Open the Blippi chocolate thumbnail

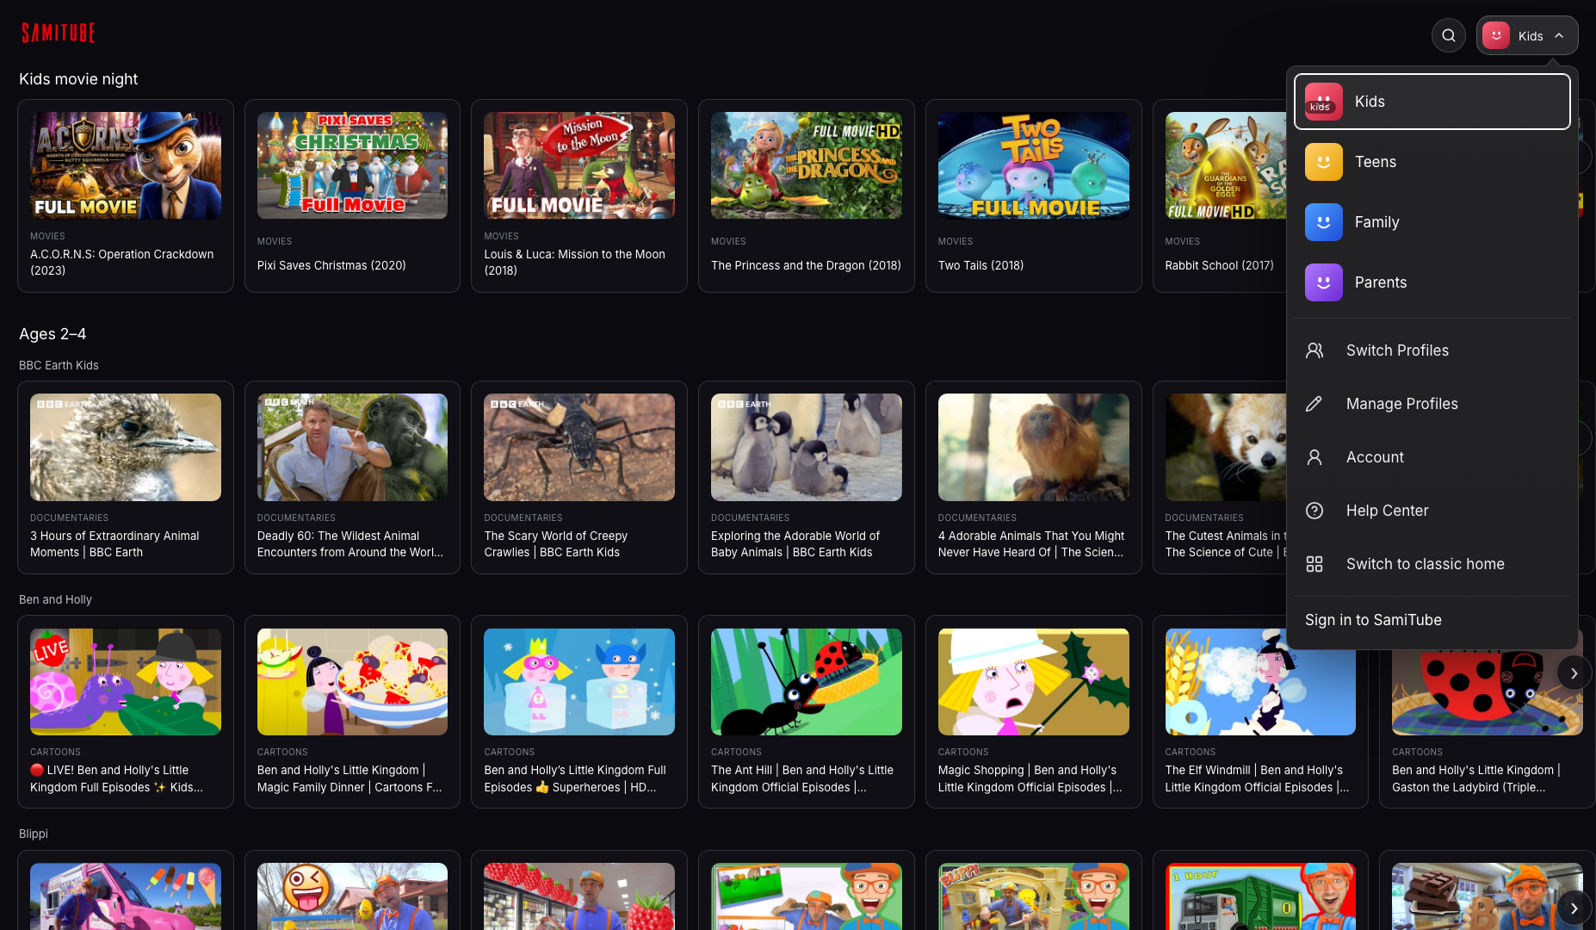1488,896
